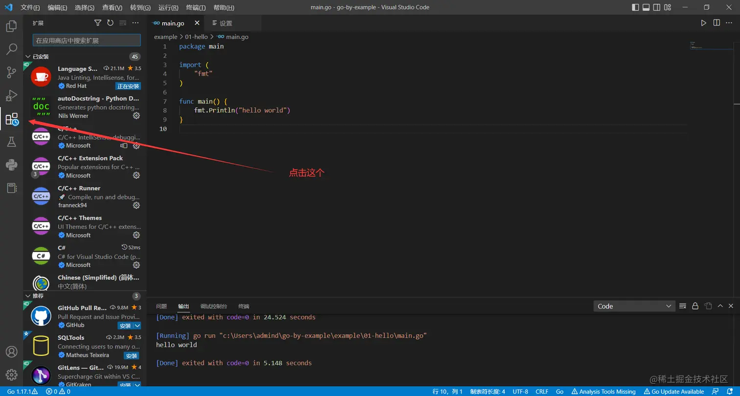Switch to the 调试控制台 panel tab
Screen dimensions: 740x396
pyautogui.click(x=214, y=306)
